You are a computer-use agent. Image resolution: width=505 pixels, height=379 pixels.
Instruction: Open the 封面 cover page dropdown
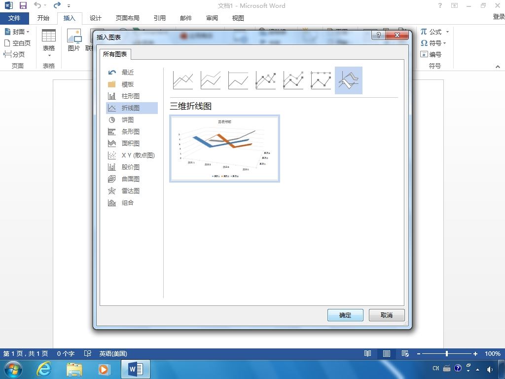[17, 32]
